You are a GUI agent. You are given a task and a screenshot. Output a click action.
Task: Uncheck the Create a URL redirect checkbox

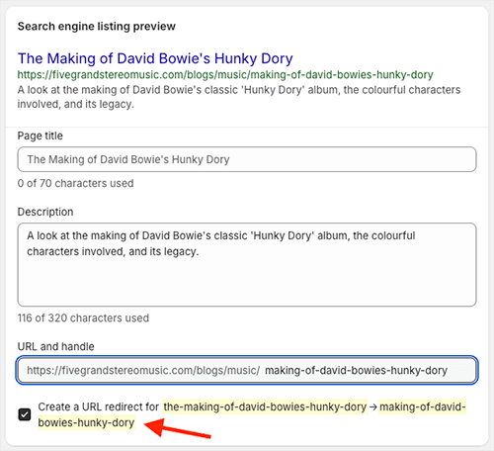25,414
